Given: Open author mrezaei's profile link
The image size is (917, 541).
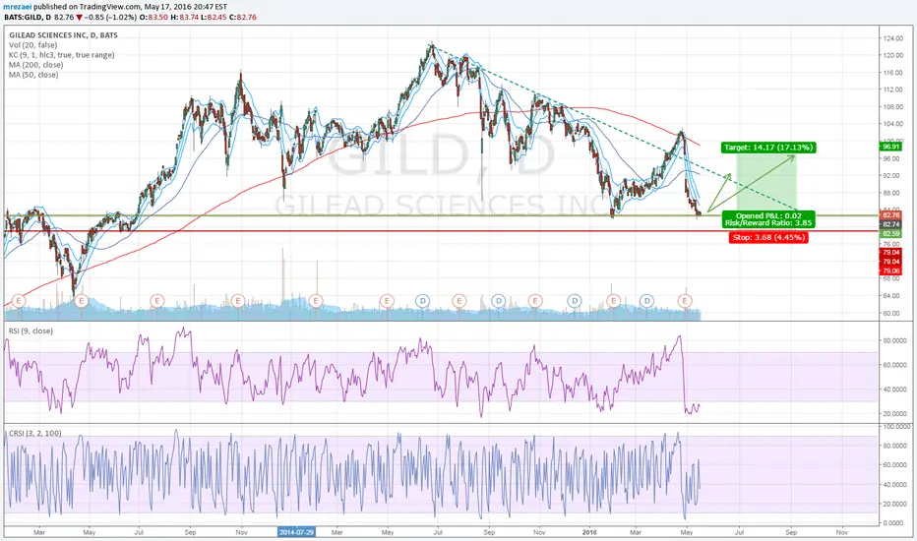Looking at the screenshot, I should pyautogui.click(x=18, y=7).
